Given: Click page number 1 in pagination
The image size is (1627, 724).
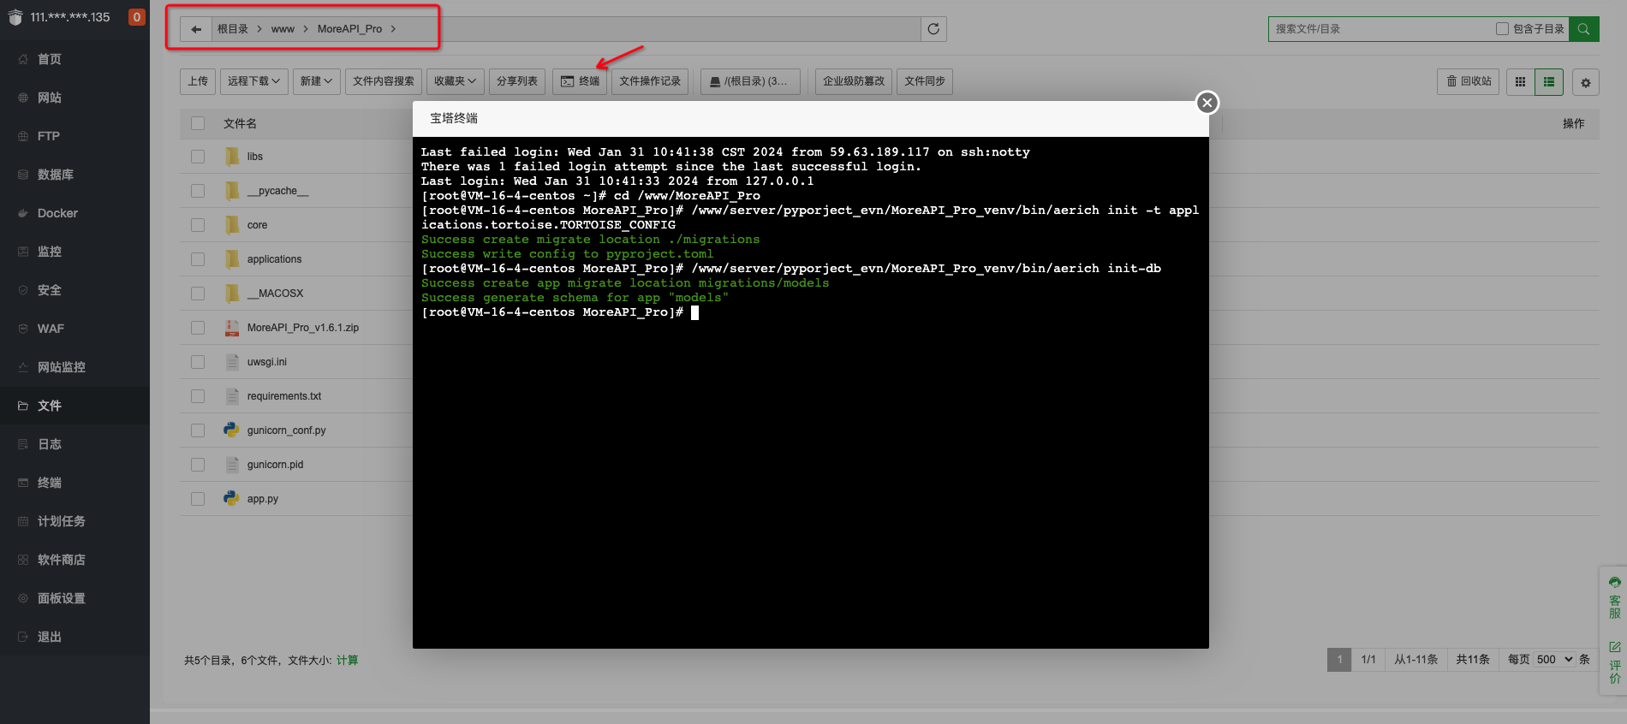Looking at the screenshot, I should pyautogui.click(x=1339, y=660).
